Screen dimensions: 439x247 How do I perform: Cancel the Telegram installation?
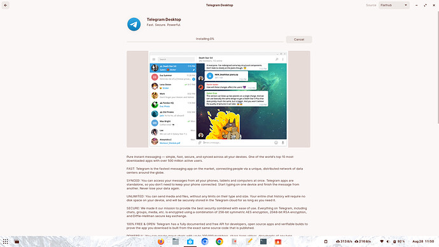(299, 39)
